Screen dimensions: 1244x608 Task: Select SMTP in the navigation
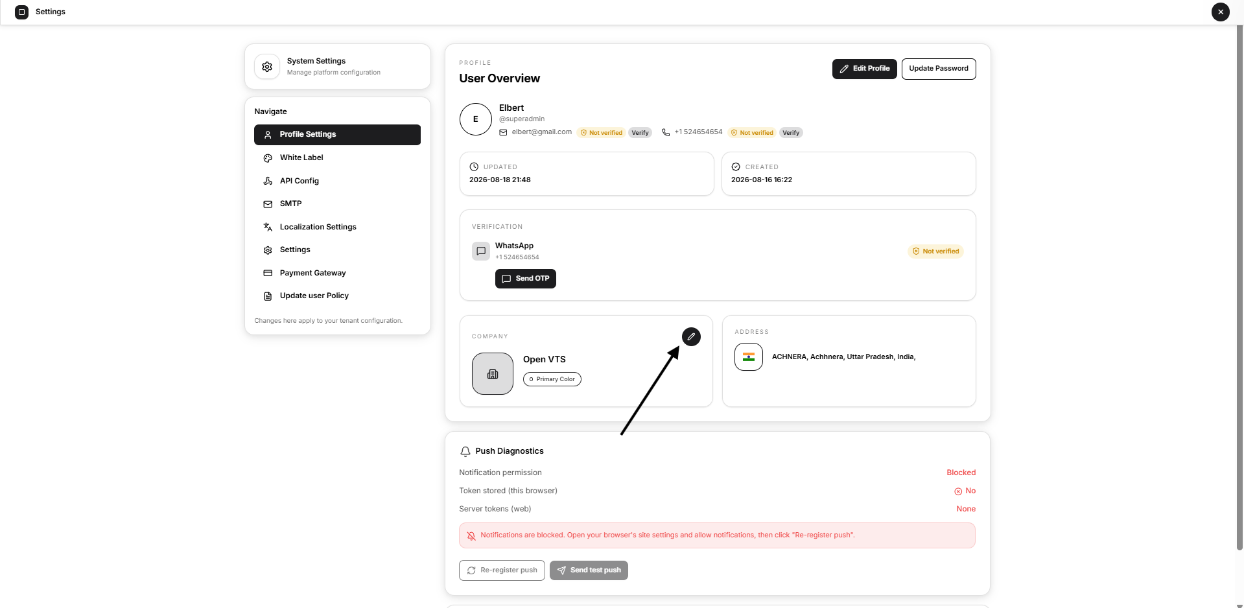337,204
